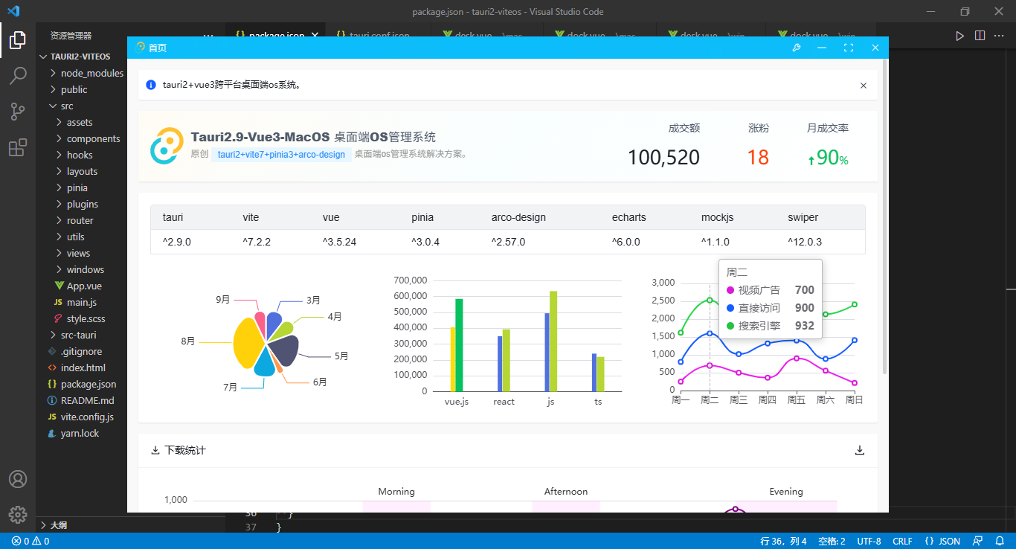Click download icon right of 下载统计 header
This screenshot has height=549, width=1016.
coord(860,450)
